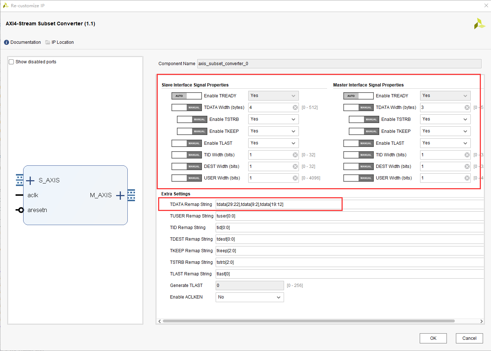The width and height of the screenshot is (491, 351).
Task: Open Master Enable TKEEP dropdown
Action: (445, 131)
